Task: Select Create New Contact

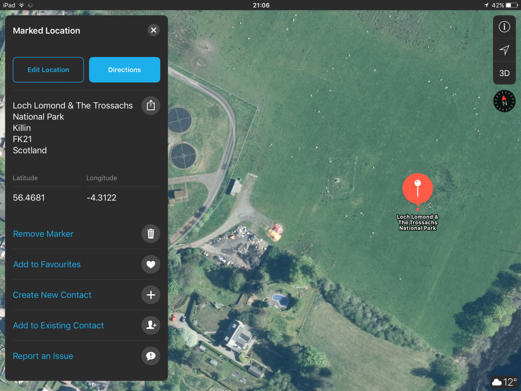Action: point(52,295)
